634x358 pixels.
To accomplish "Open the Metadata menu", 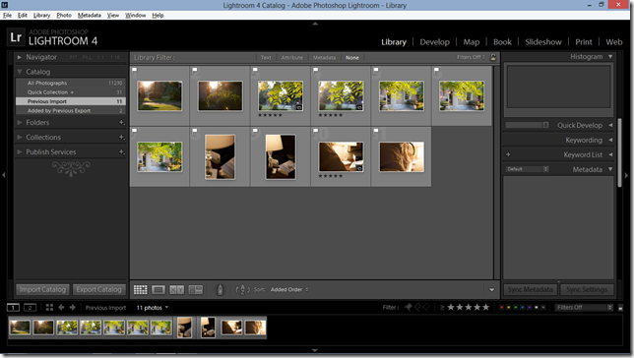I will (x=89, y=16).
